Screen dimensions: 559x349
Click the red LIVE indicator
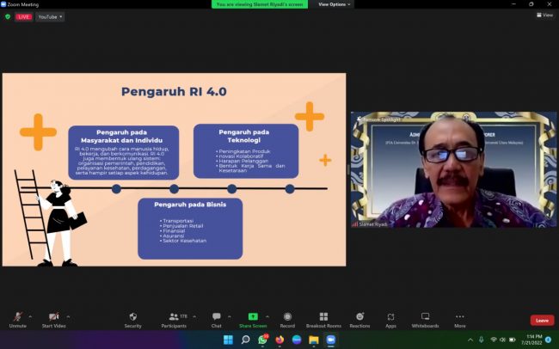click(x=23, y=16)
